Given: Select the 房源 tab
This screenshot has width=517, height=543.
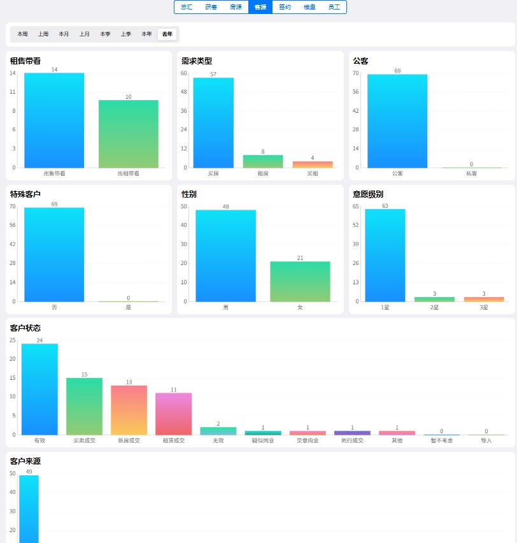Looking at the screenshot, I should (x=236, y=7).
